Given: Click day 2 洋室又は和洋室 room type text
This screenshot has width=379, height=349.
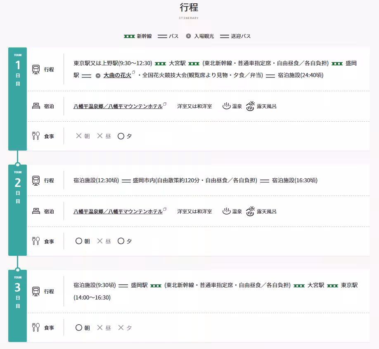Looking at the screenshot, I should 194,211.
